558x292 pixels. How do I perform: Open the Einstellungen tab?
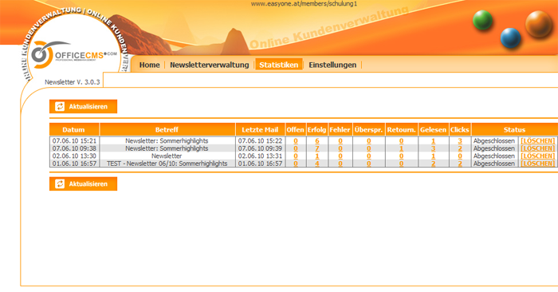(x=332, y=65)
